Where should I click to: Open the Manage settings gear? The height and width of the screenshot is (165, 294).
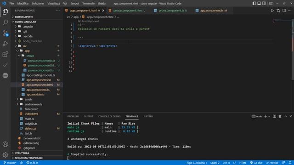click(5, 155)
